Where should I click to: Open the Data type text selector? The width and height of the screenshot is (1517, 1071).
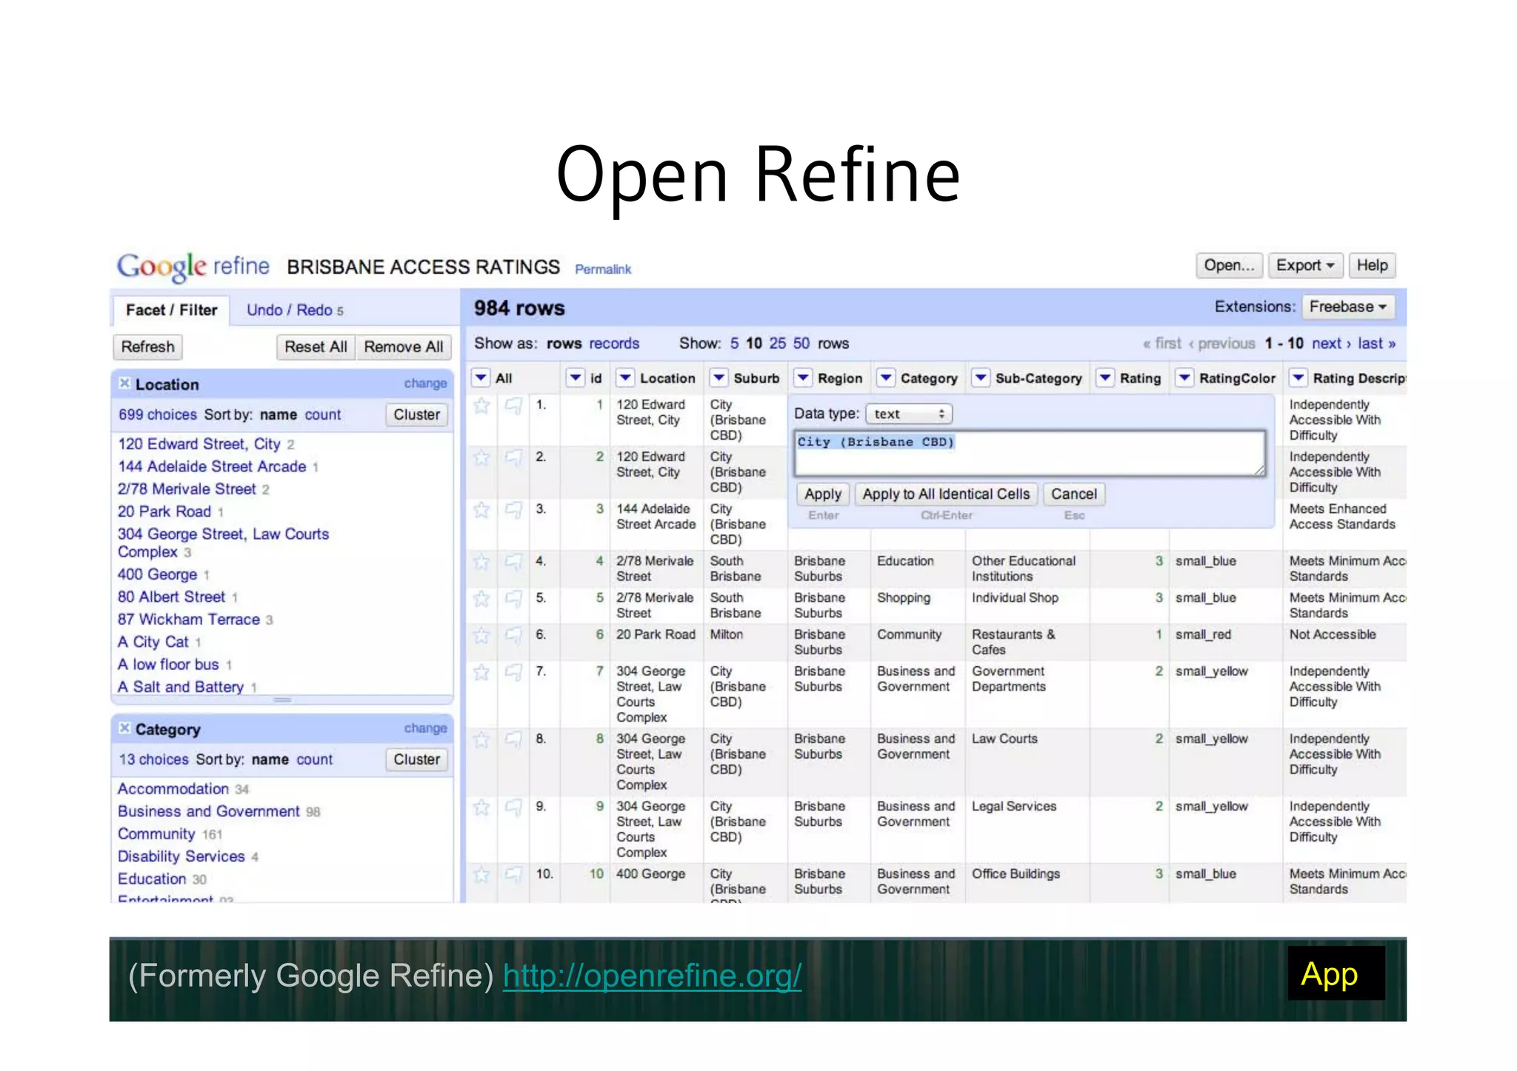(x=909, y=414)
